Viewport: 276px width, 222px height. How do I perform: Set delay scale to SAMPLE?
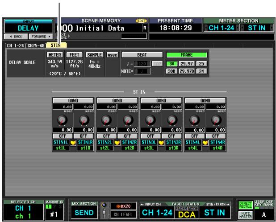coord(95,55)
